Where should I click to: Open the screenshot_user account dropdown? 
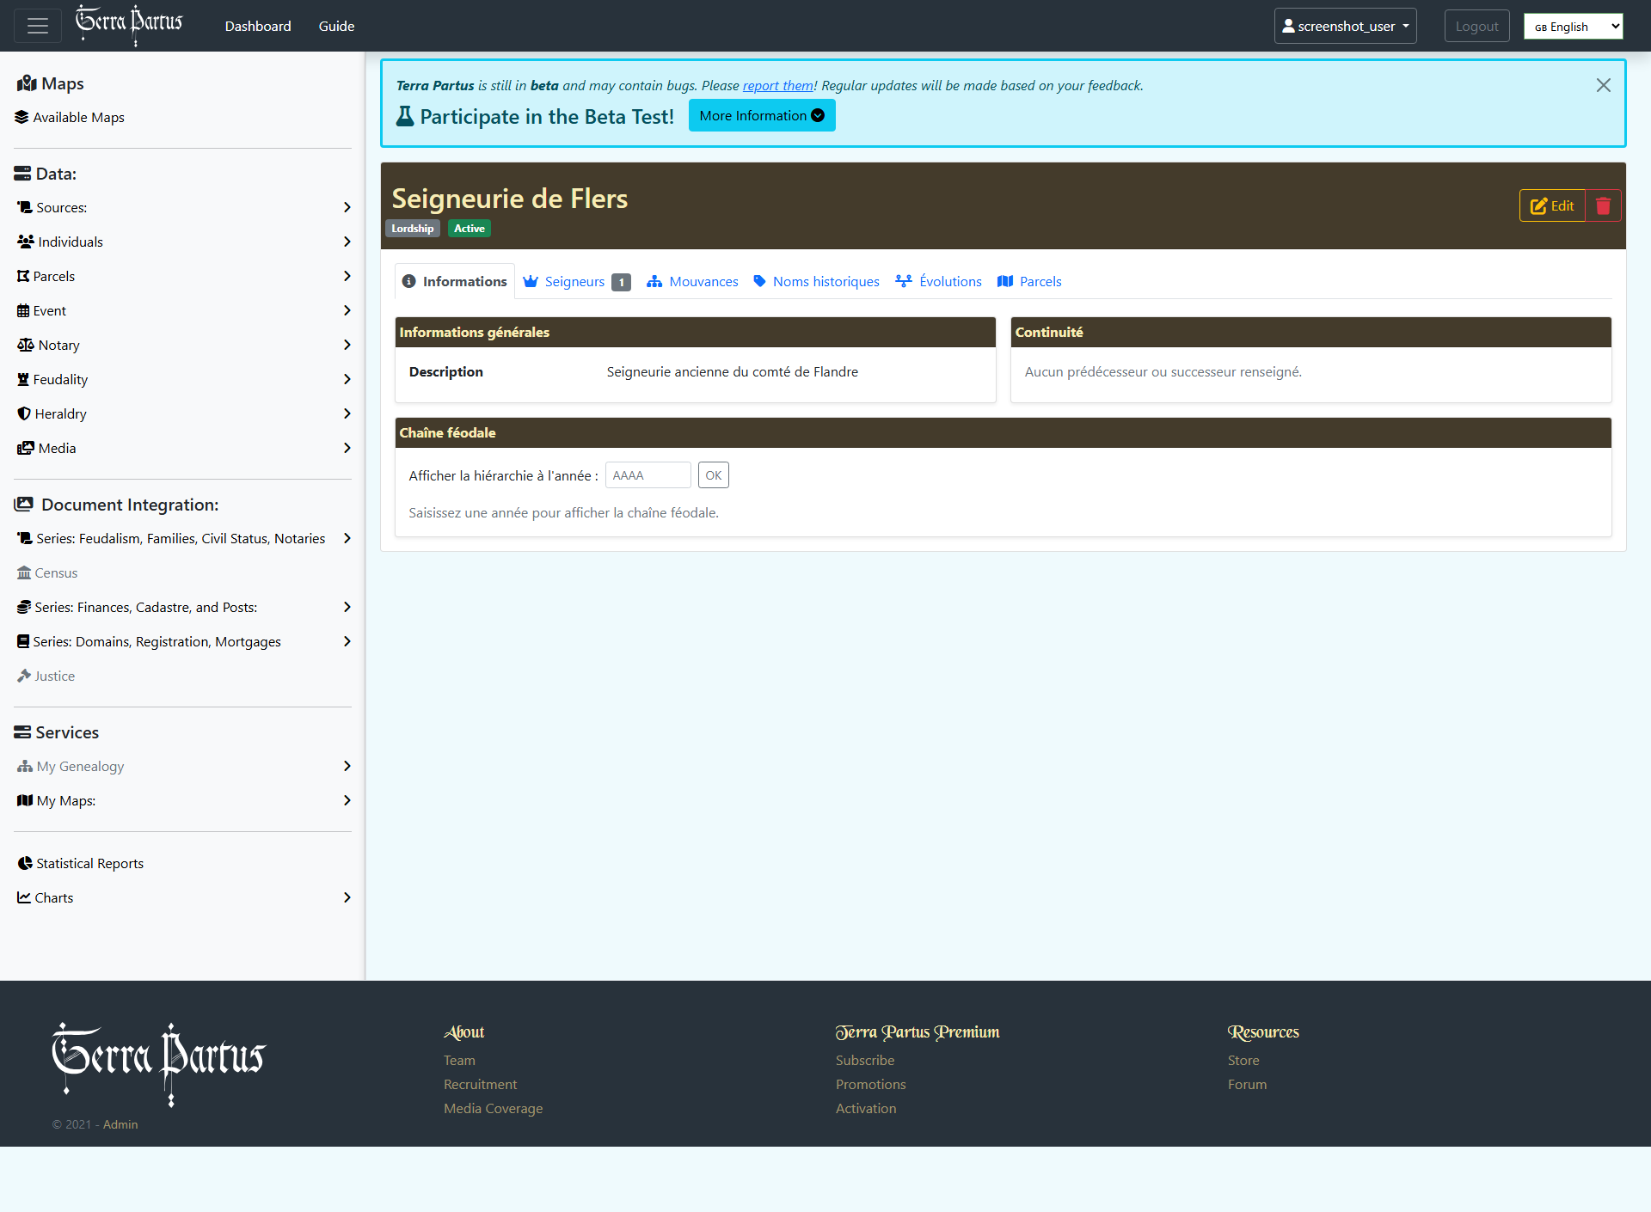1345,26
